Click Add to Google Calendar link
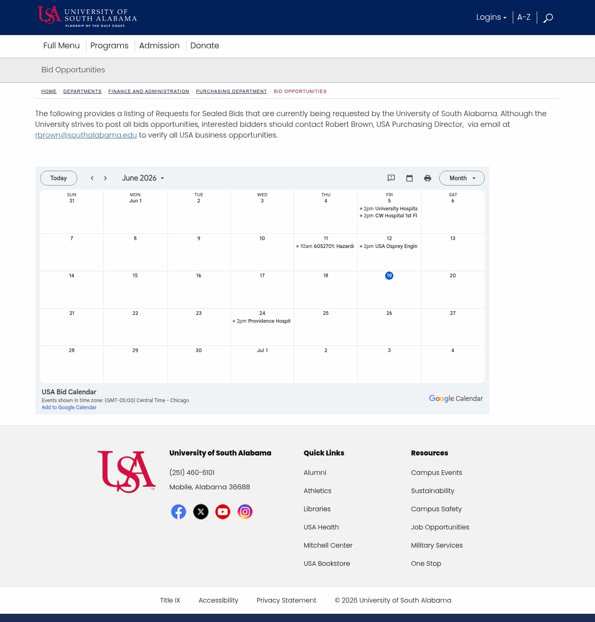Image resolution: width=595 pixels, height=622 pixels. [69, 408]
